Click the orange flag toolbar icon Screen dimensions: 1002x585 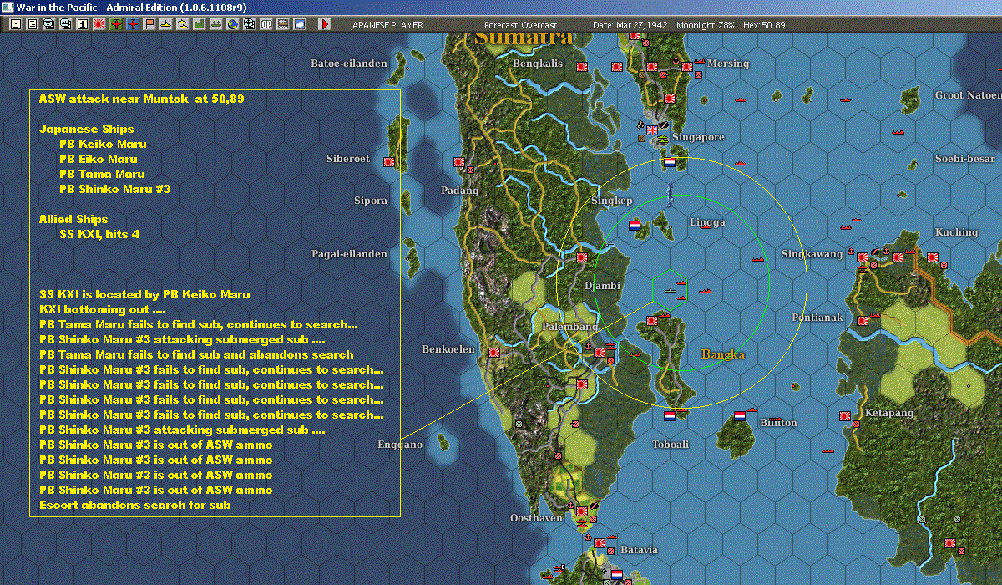pos(149,24)
